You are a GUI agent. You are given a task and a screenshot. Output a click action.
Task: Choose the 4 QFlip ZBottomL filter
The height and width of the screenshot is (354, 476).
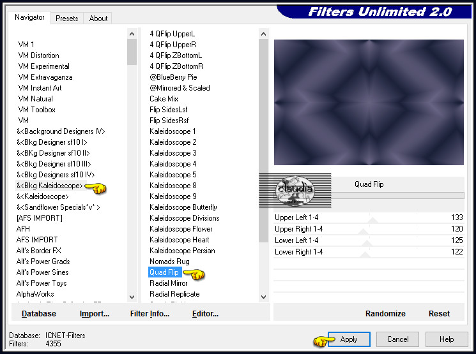pyautogui.click(x=176, y=55)
